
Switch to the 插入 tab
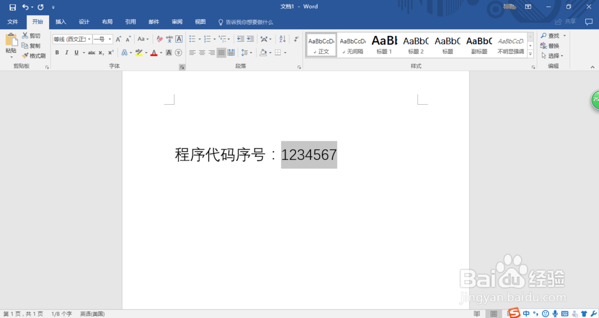click(60, 22)
